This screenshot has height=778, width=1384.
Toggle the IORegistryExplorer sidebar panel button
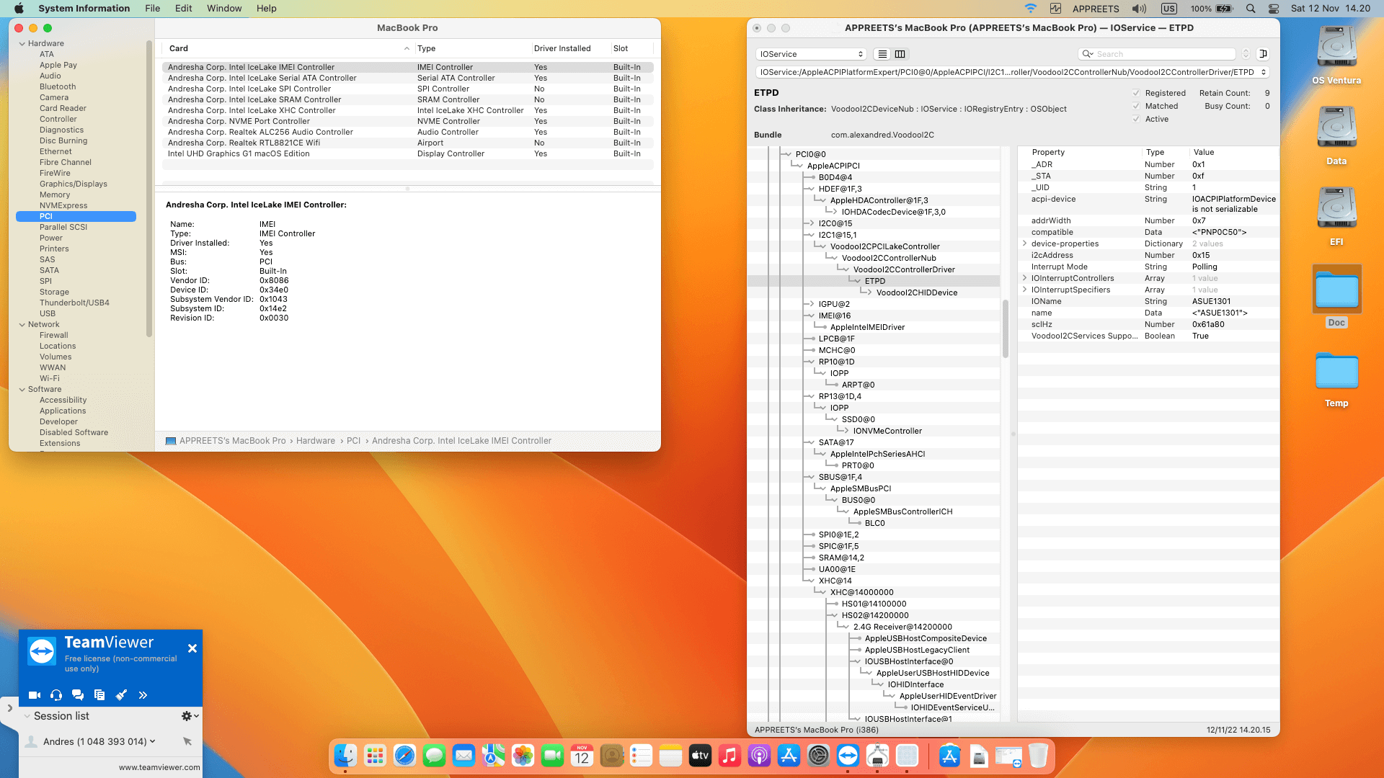(1263, 54)
